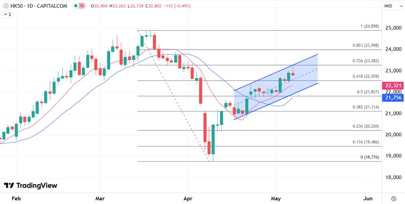Click the 25,000 price scale label

pyautogui.click(x=393, y=28)
